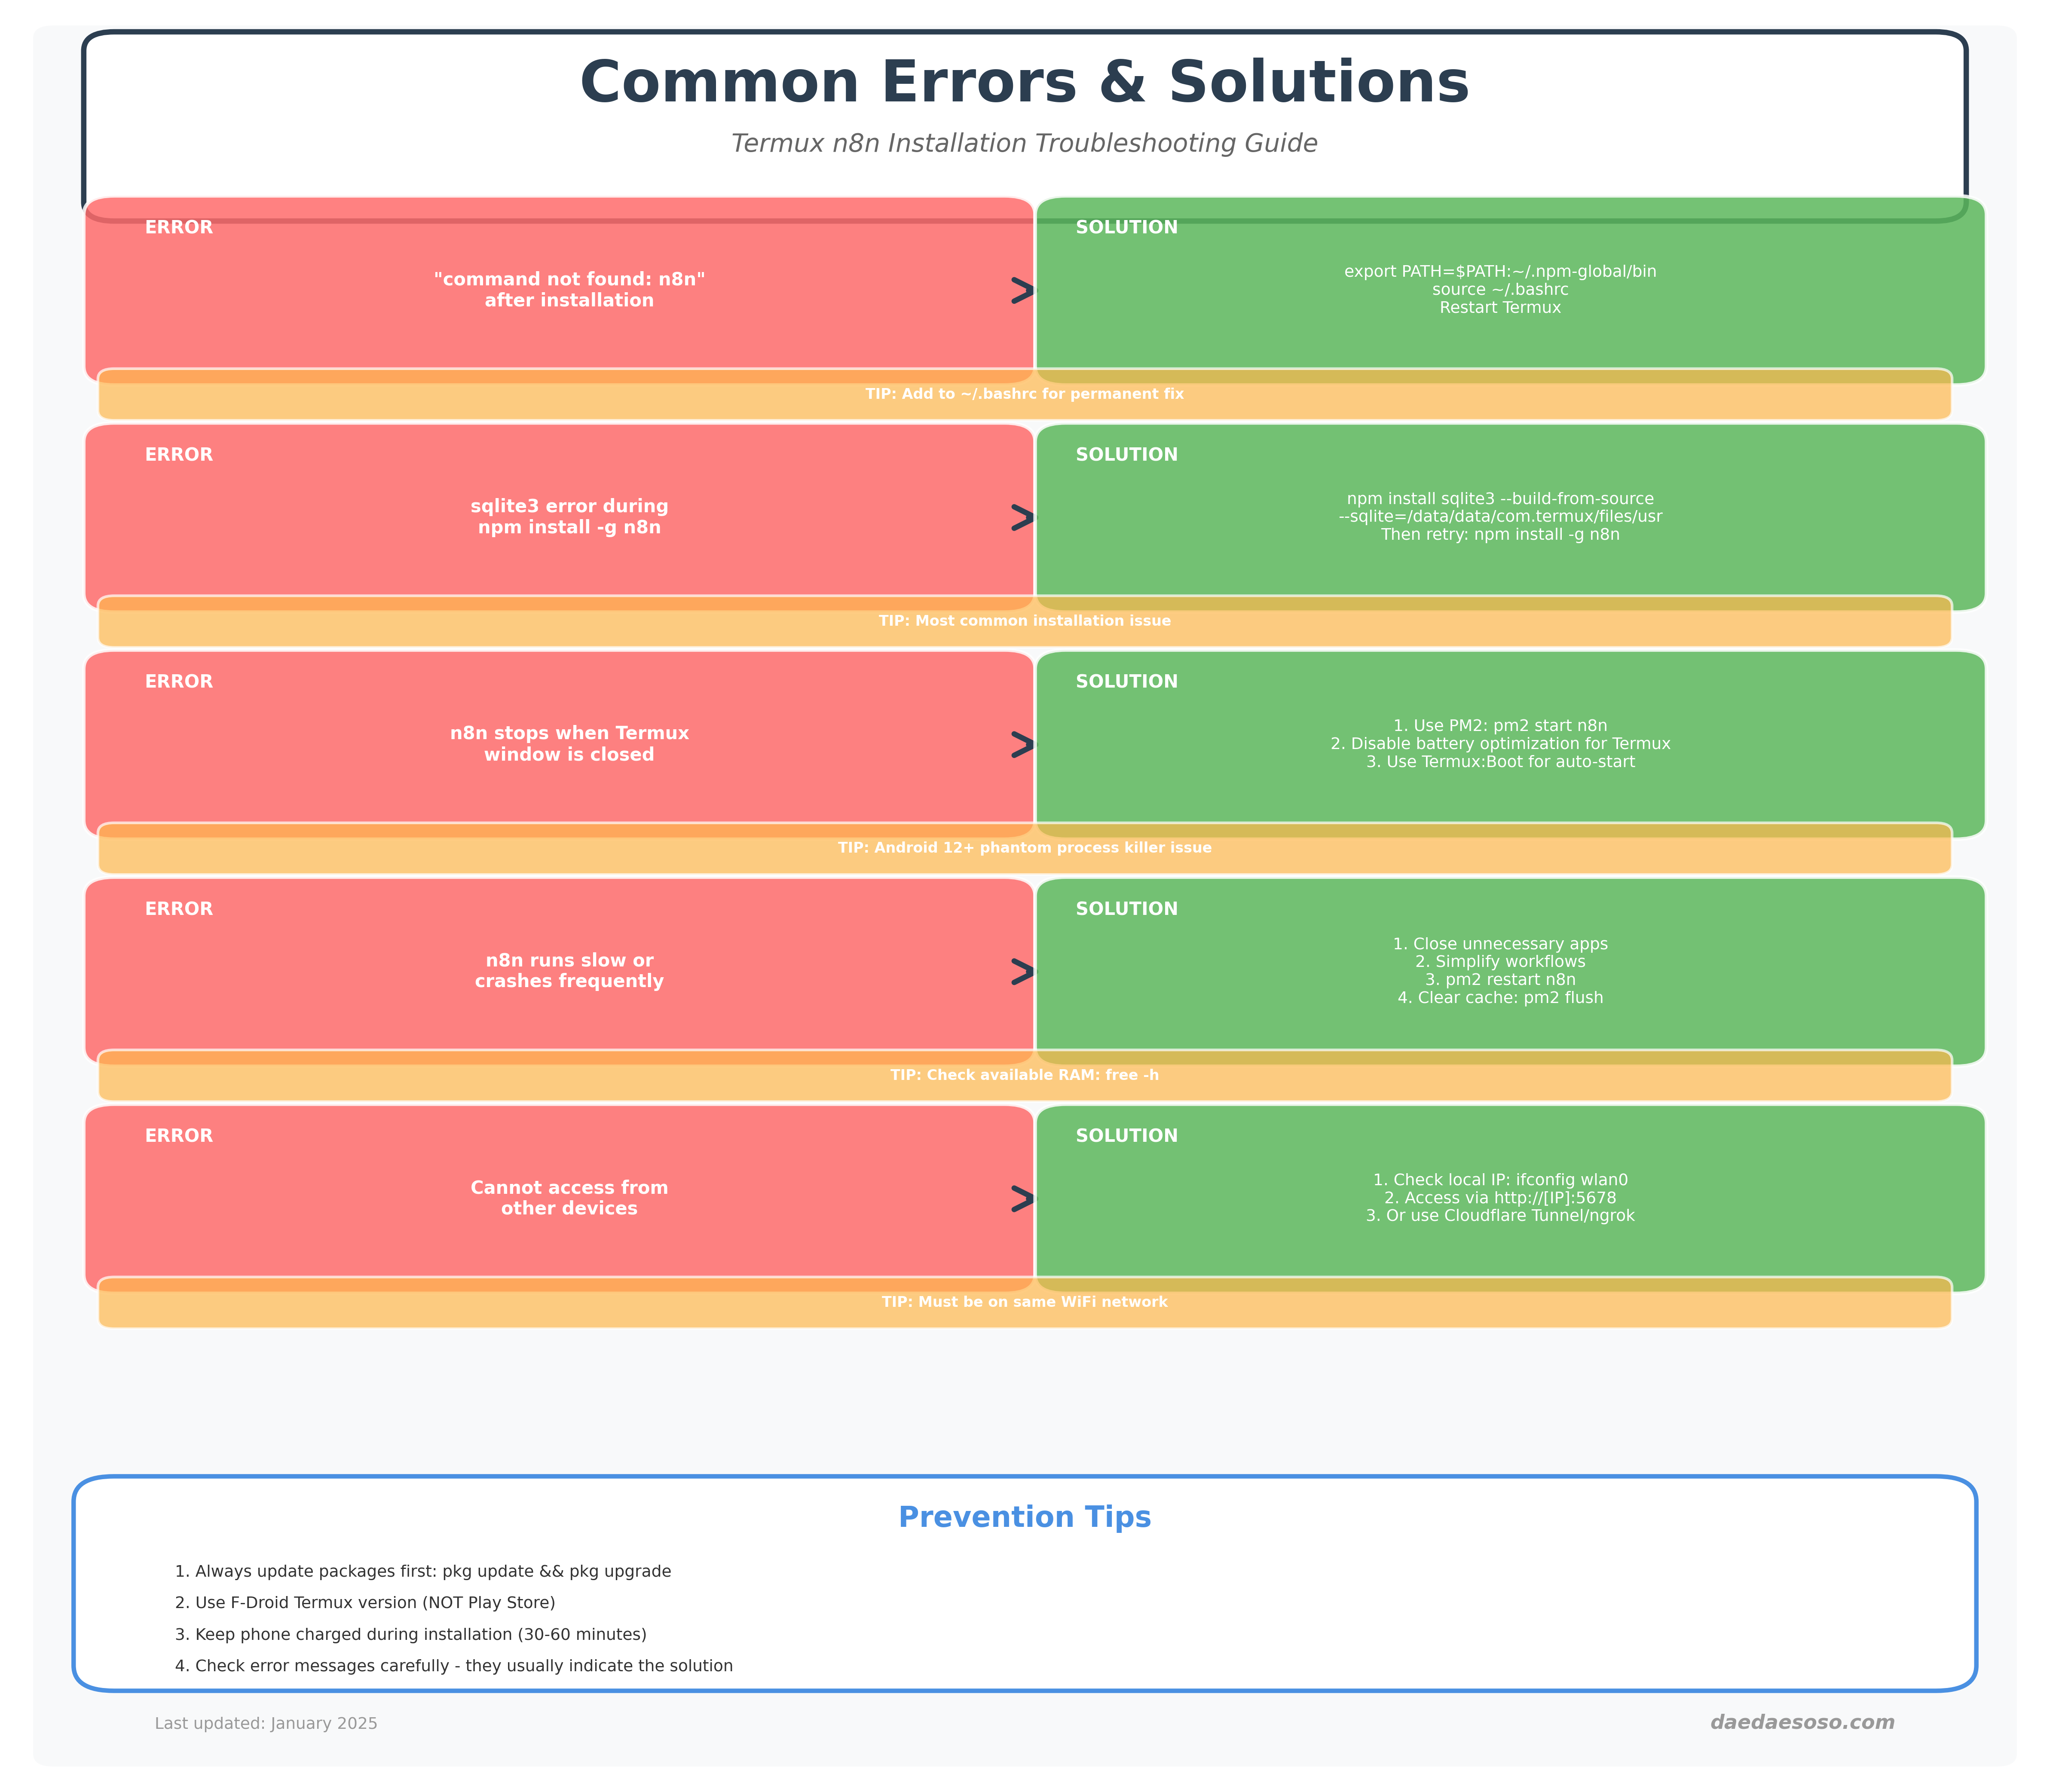The width and height of the screenshot is (2050, 1792).
Task: Click the arrow beside the "runs slow" error
Action: pyautogui.click(x=1022, y=972)
